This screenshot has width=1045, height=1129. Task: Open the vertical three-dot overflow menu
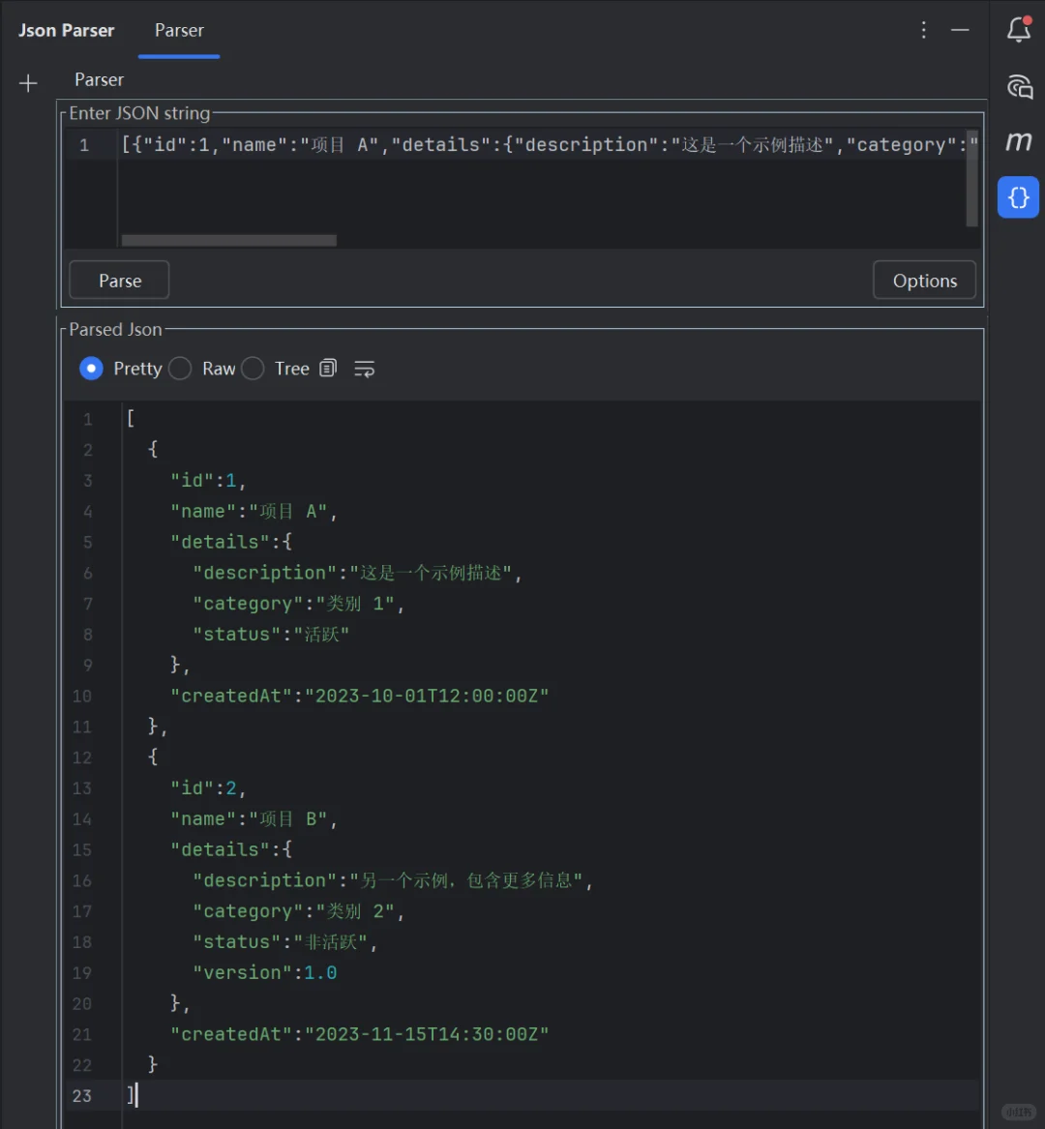click(x=923, y=30)
